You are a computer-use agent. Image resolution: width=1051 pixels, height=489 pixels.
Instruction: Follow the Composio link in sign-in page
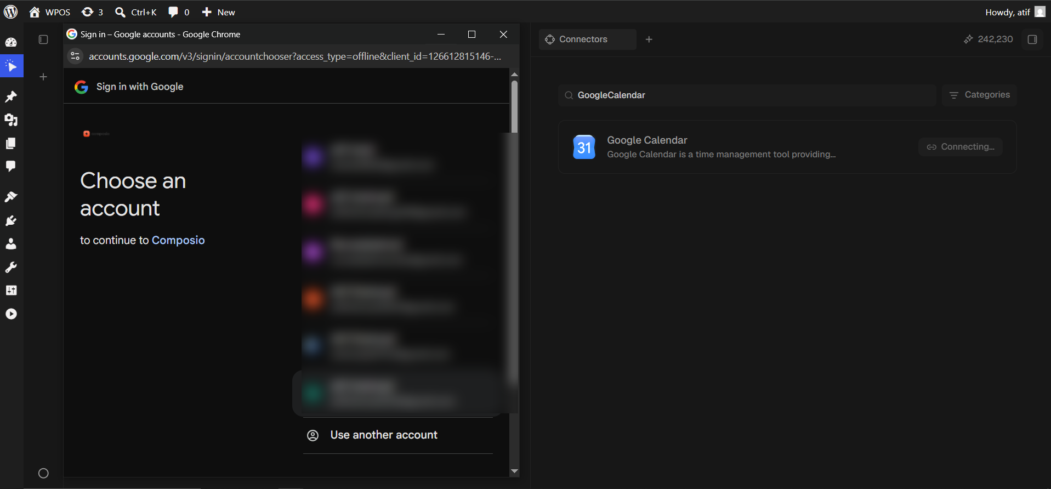click(178, 240)
